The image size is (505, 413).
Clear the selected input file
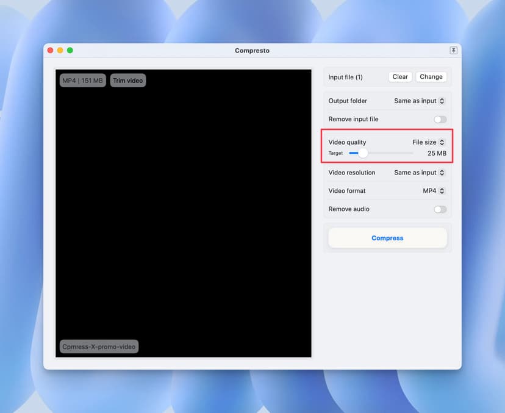point(400,76)
